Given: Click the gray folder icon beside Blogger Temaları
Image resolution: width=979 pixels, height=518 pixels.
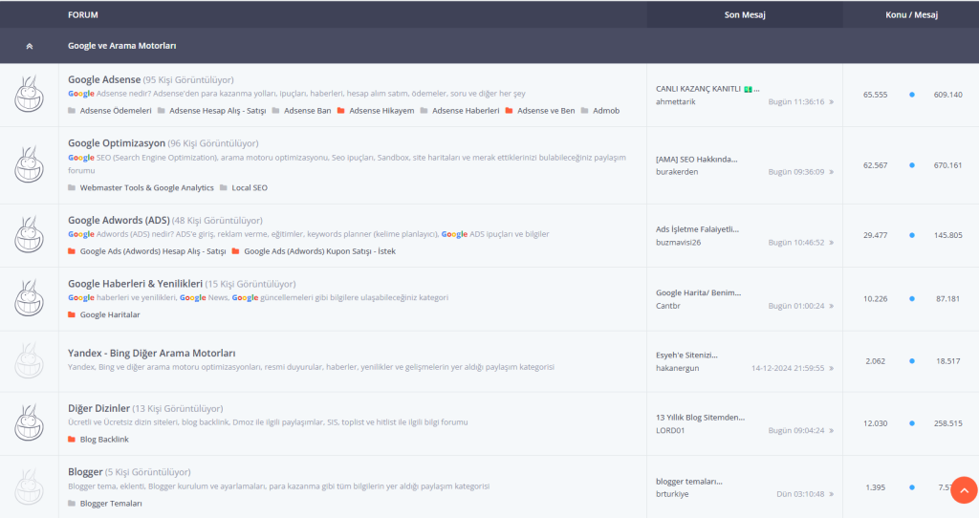Looking at the screenshot, I should (x=72, y=504).
